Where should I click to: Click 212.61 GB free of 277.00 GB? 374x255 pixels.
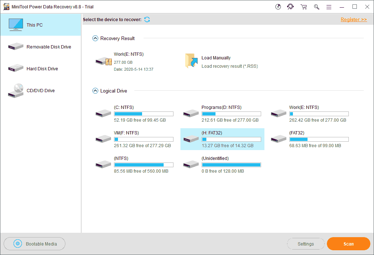(x=230, y=120)
